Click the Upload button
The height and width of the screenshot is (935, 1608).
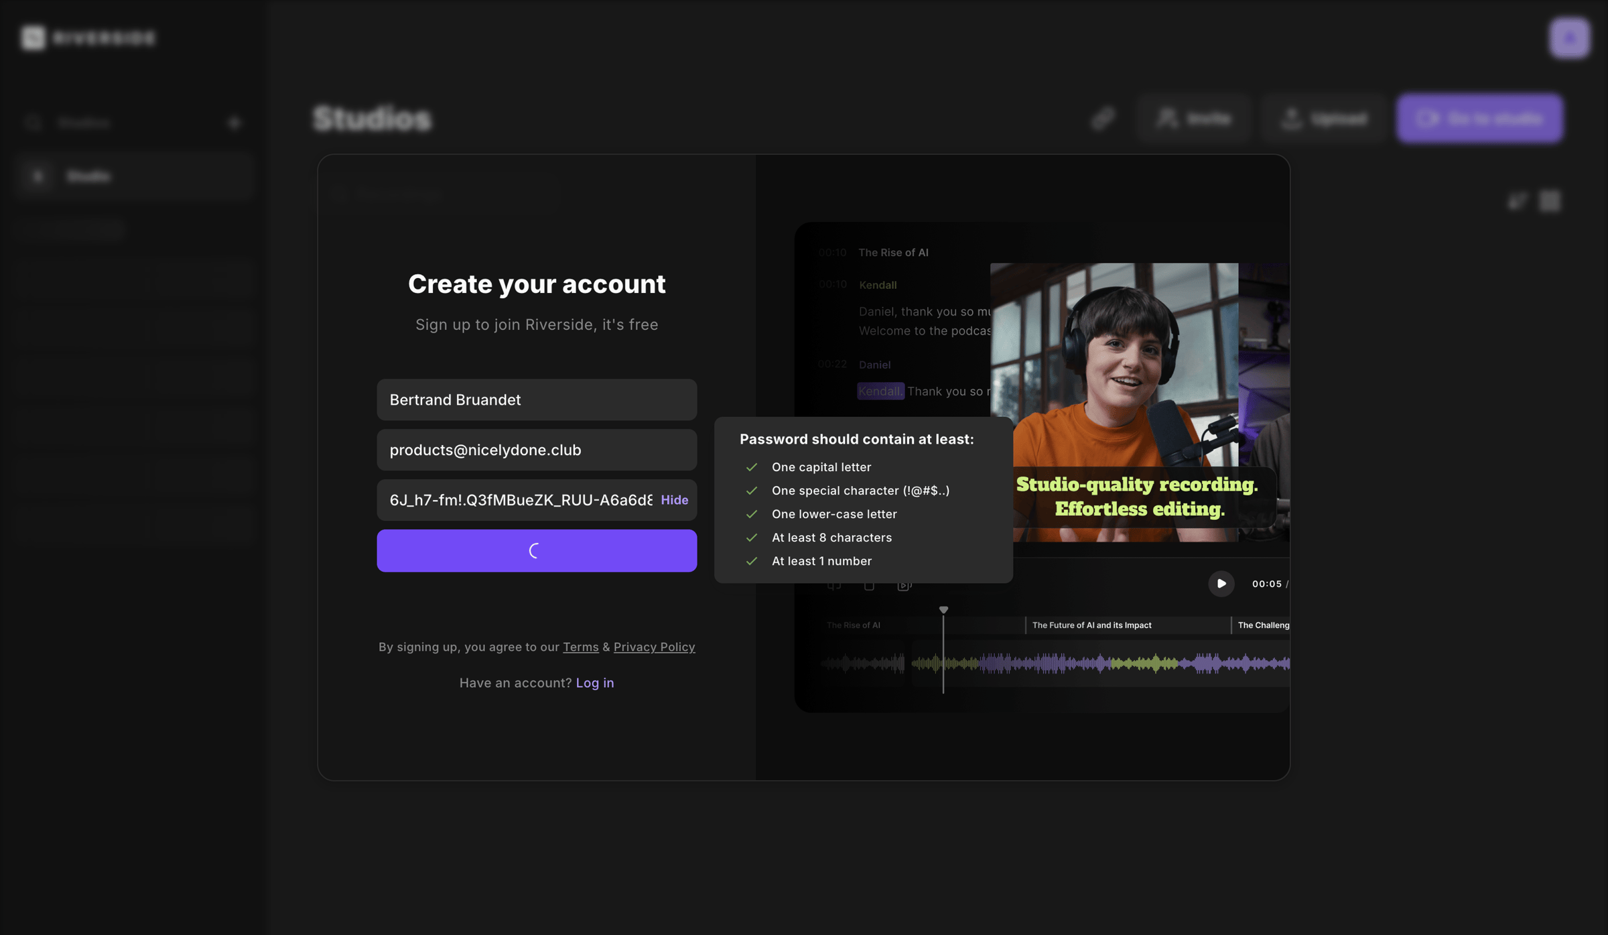(x=1324, y=119)
